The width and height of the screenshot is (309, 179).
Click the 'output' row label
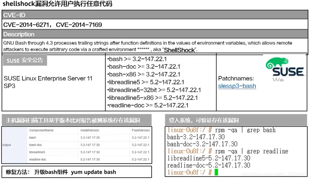(x=6, y=145)
